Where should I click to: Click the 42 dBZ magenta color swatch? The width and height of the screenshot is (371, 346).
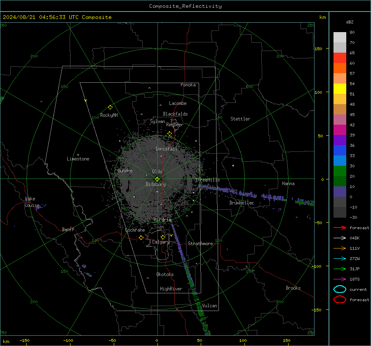(340, 130)
